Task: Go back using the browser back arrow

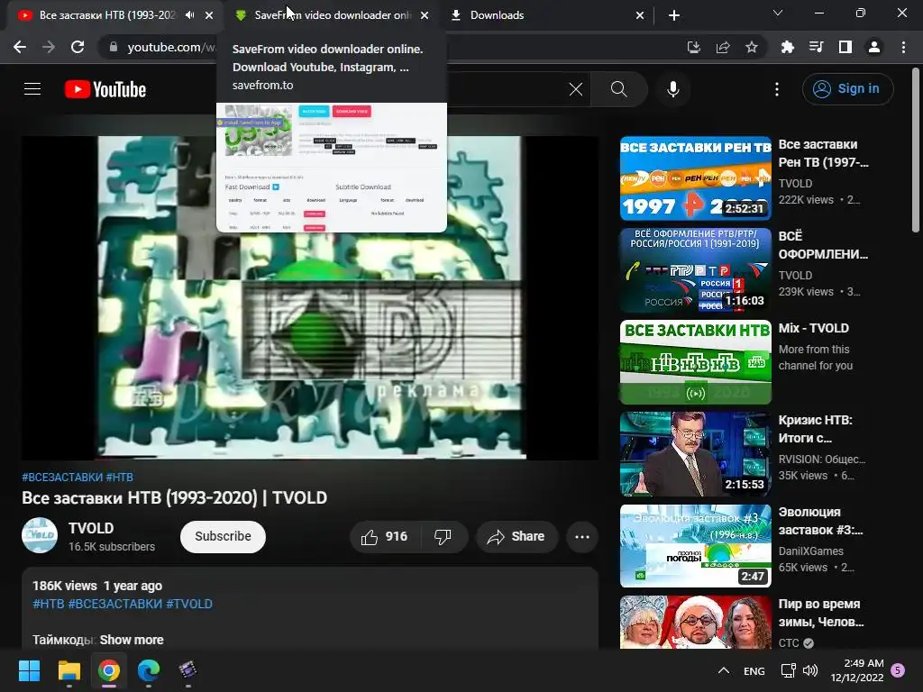Action: (x=20, y=47)
